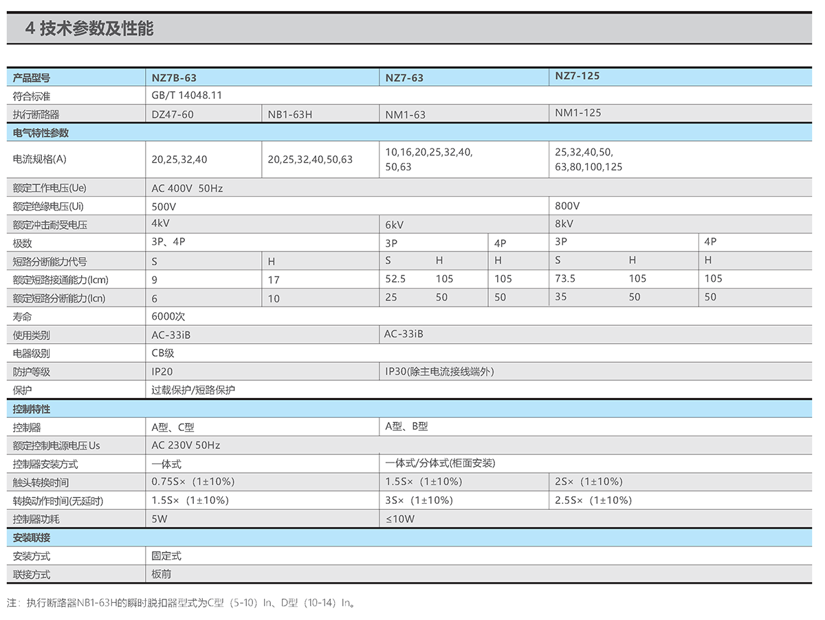Click the Icm value "52.5"

coord(395,278)
